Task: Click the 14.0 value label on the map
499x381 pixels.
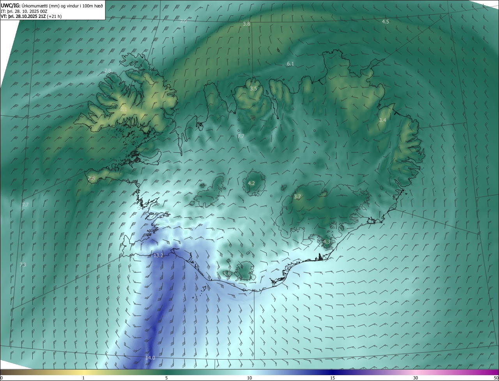Action: click(150, 358)
